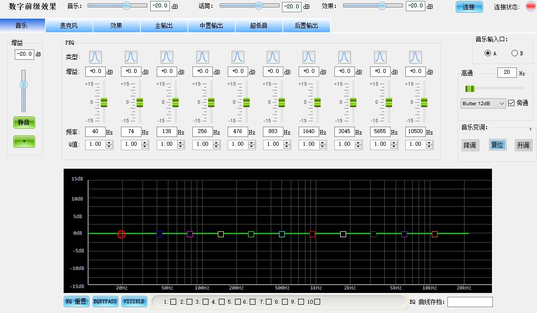Increase Q value of the 40 Hz band

tap(109, 142)
